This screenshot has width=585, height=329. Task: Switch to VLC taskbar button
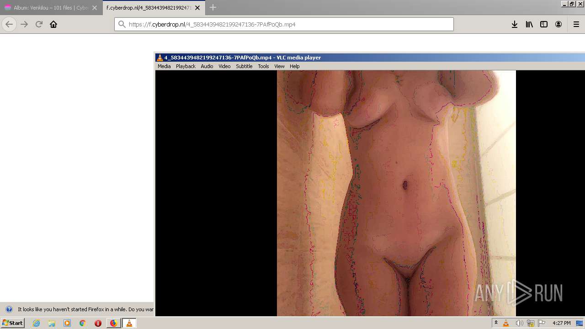129,323
